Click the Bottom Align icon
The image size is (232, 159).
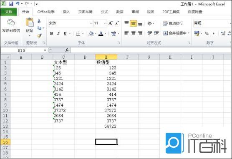tap(140, 24)
